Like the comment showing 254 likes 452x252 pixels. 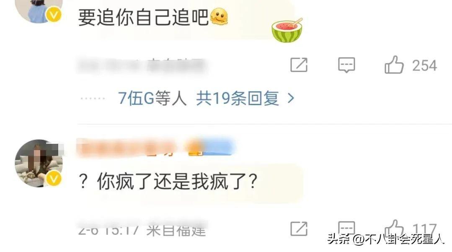394,65
